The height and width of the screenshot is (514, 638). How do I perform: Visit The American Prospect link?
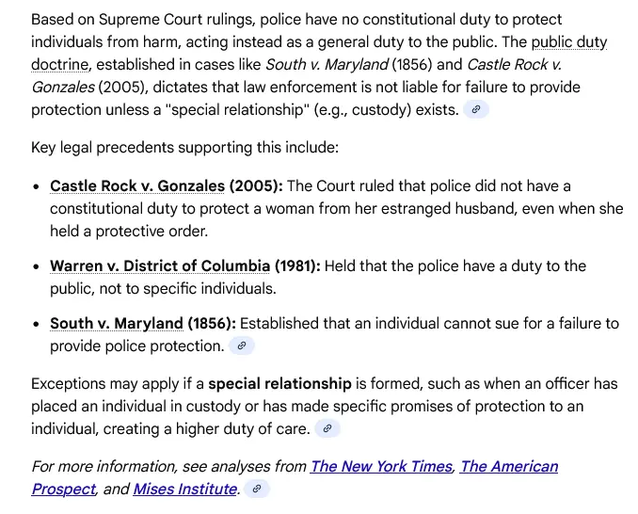point(509,466)
